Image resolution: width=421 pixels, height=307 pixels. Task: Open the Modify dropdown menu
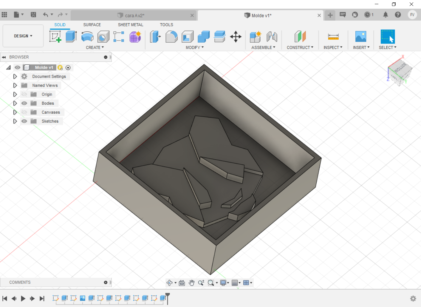point(194,47)
